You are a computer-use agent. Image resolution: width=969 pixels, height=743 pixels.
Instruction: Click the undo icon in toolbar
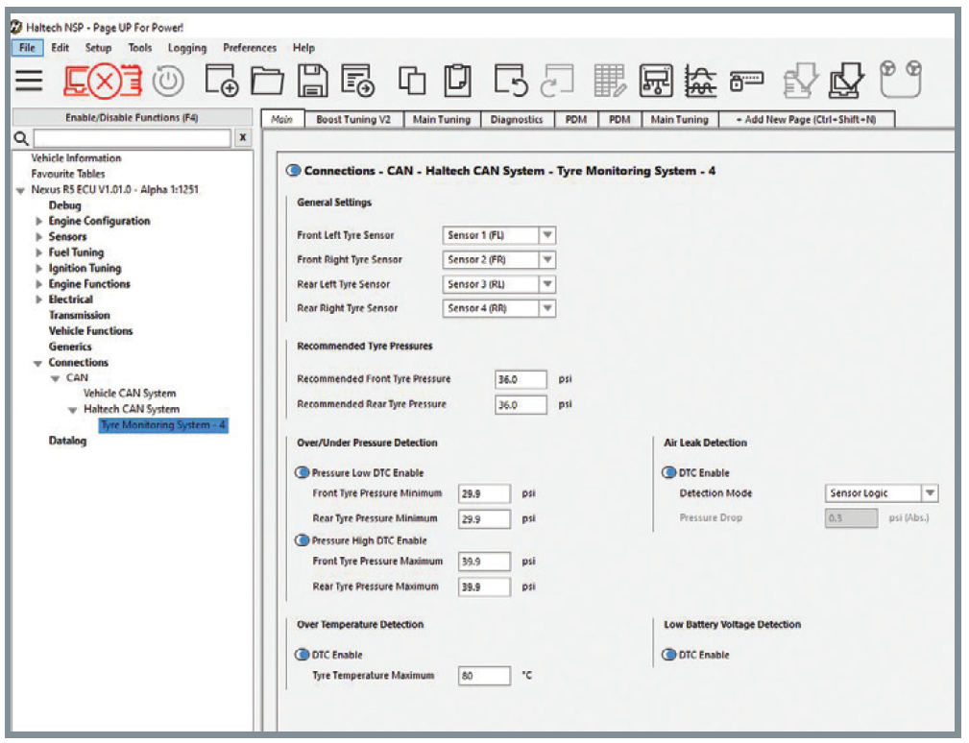[511, 81]
